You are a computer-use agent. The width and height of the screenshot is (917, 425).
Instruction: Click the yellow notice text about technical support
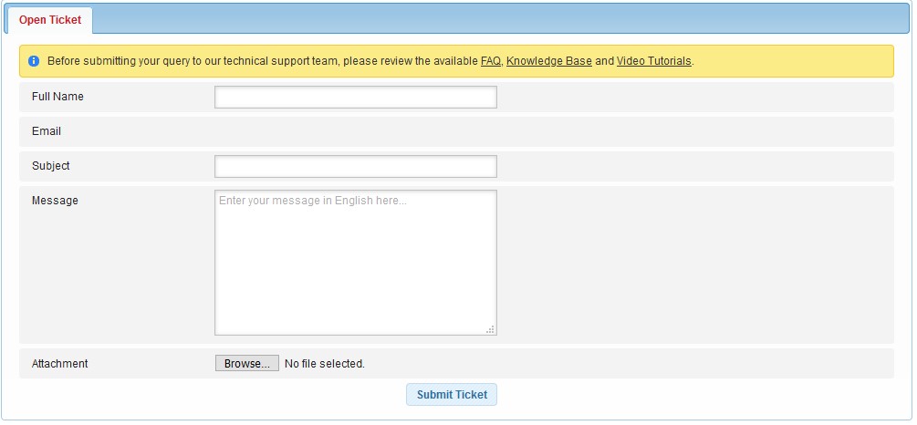[x=263, y=61]
